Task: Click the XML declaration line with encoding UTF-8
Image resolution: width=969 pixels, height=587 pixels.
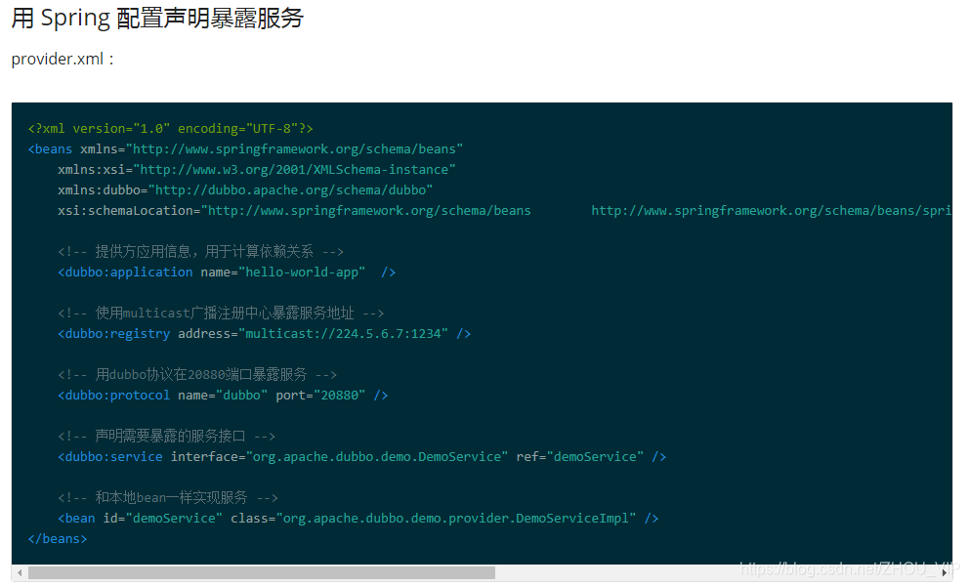Action: [x=171, y=129]
